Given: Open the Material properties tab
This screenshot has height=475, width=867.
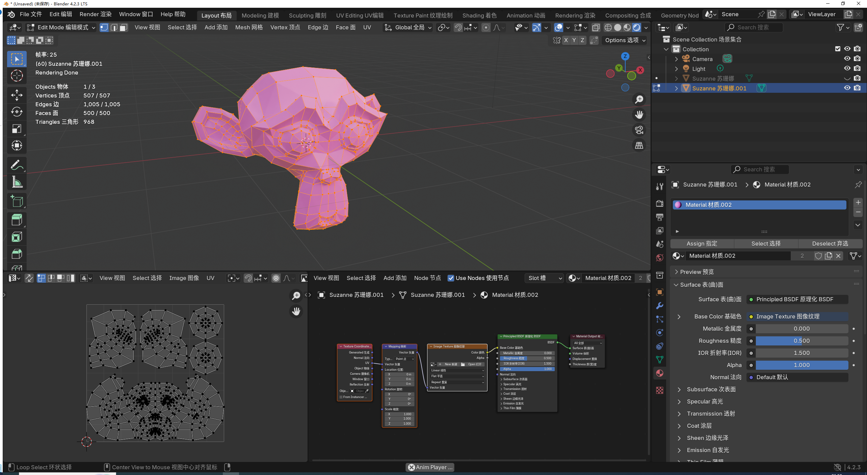Looking at the screenshot, I should [660, 373].
